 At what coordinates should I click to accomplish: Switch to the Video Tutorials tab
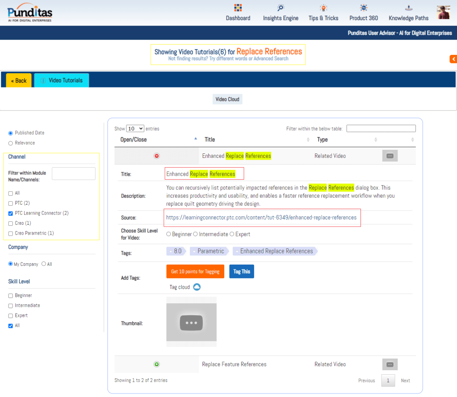[x=62, y=80]
